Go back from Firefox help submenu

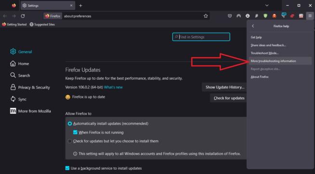pos(253,26)
